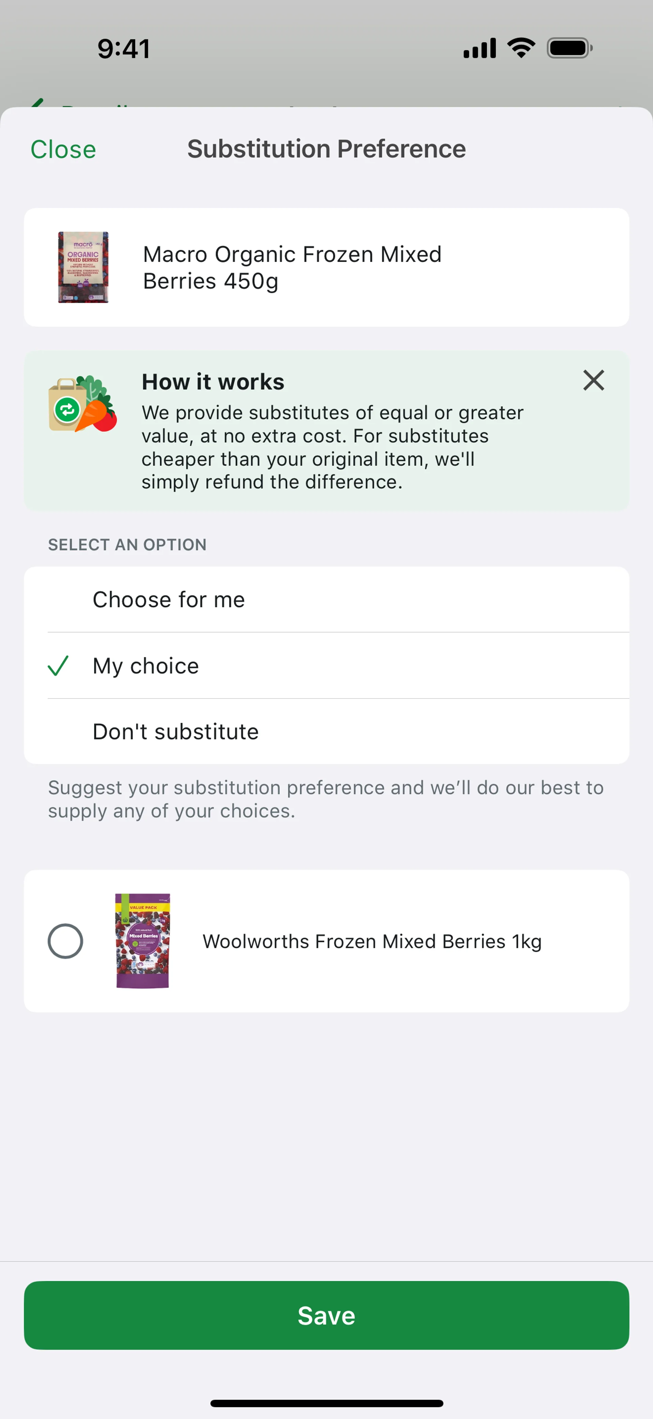Image resolution: width=653 pixels, height=1419 pixels.
Task: Choose the Don't substitute option
Action: click(x=175, y=732)
